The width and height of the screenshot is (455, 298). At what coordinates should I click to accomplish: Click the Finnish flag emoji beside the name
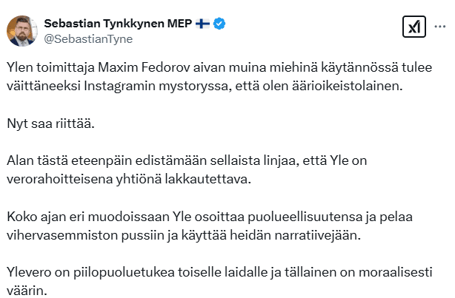coord(202,23)
